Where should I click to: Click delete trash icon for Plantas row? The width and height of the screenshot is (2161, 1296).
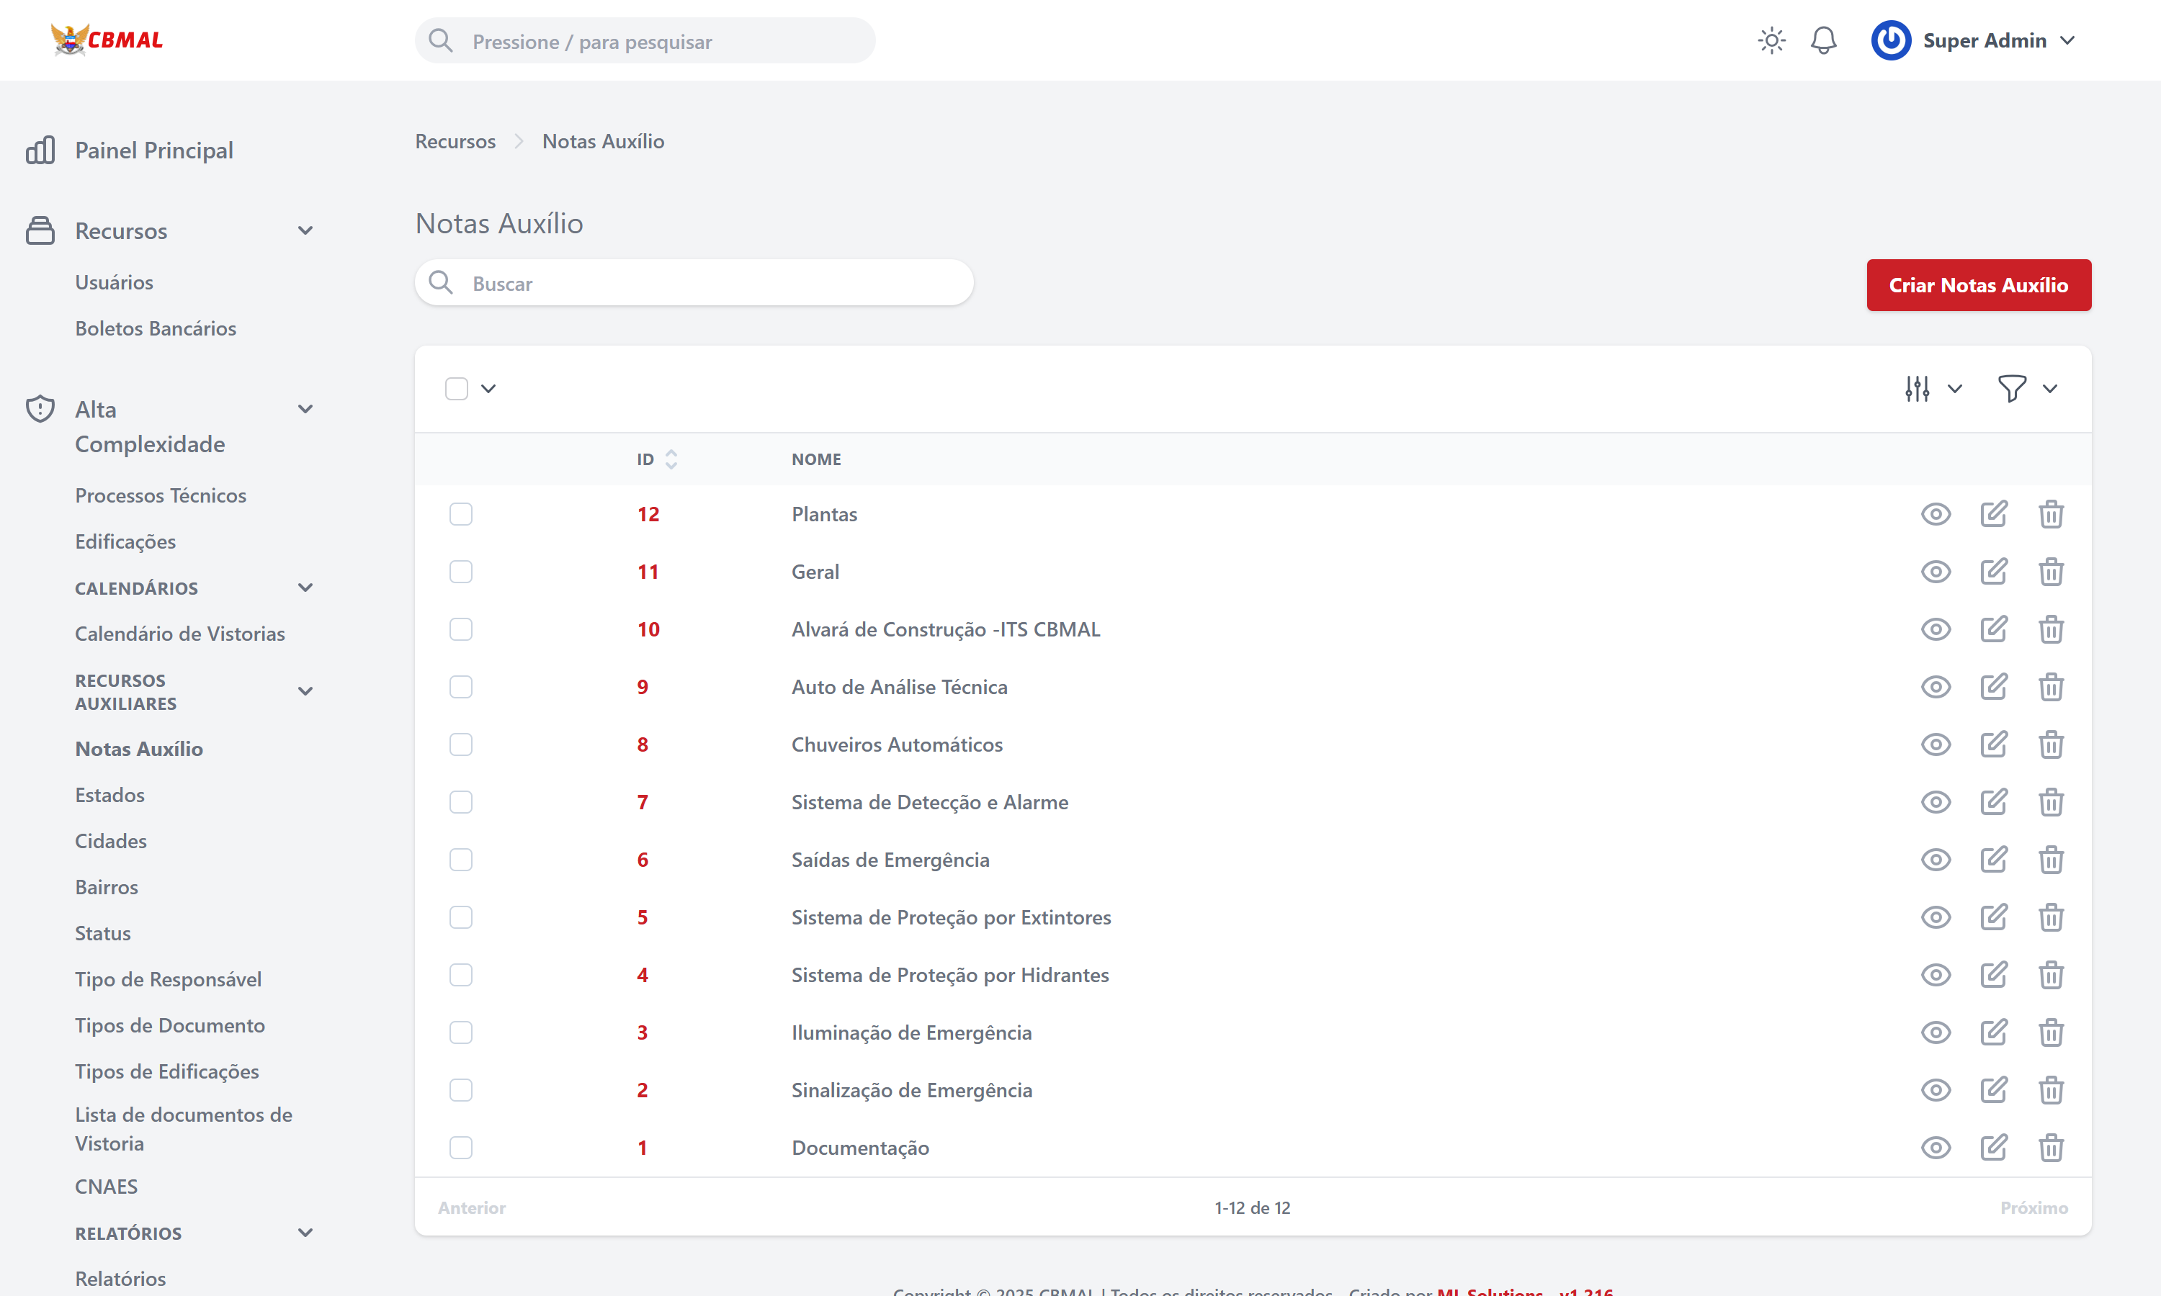[x=2050, y=514]
